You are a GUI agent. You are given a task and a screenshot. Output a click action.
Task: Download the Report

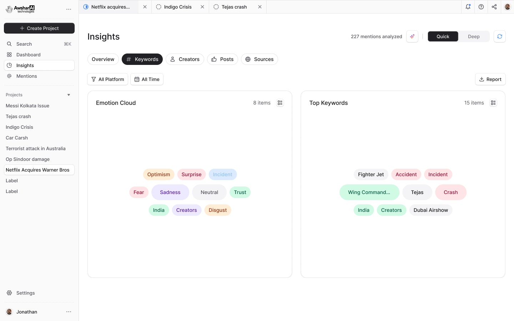(x=490, y=79)
